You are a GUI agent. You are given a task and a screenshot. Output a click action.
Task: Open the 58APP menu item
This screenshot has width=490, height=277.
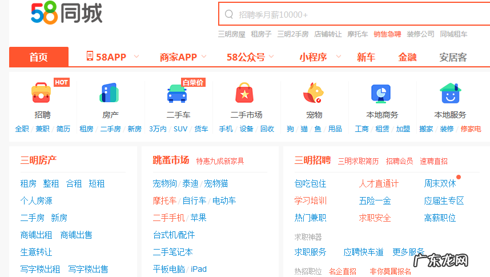pyautogui.click(x=111, y=57)
